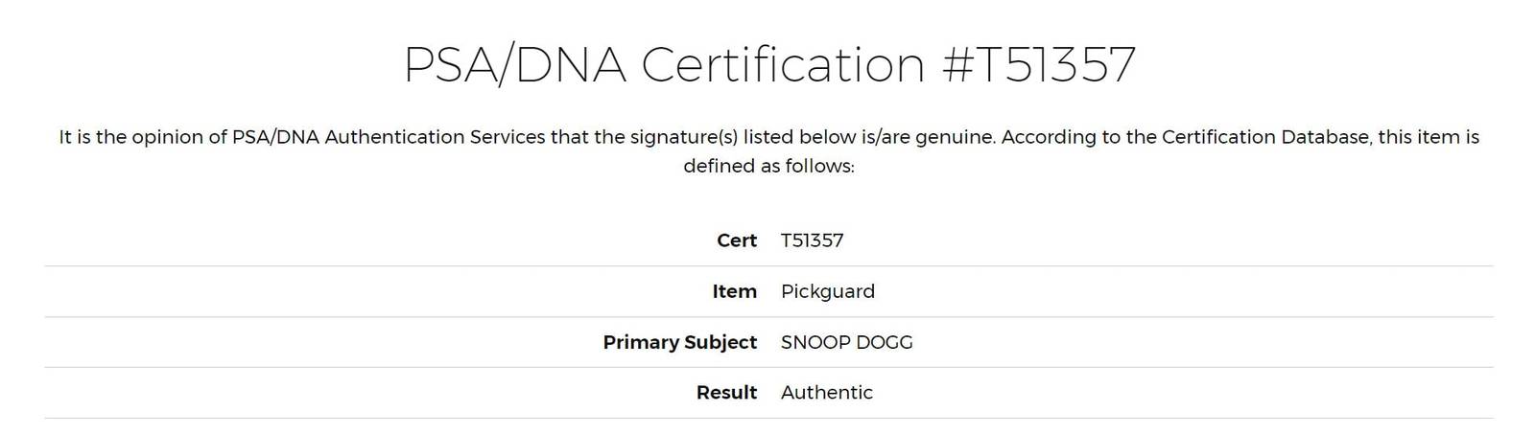Click the PSA/DNA Certification #T51357 heading

769,65
